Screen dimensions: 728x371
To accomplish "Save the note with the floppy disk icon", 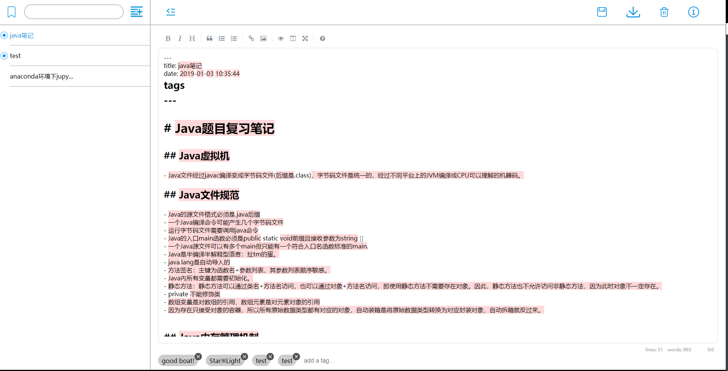I will (x=602, y=12).
